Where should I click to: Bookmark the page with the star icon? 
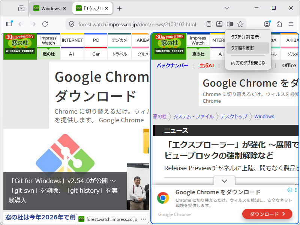(x=240, y=24)
